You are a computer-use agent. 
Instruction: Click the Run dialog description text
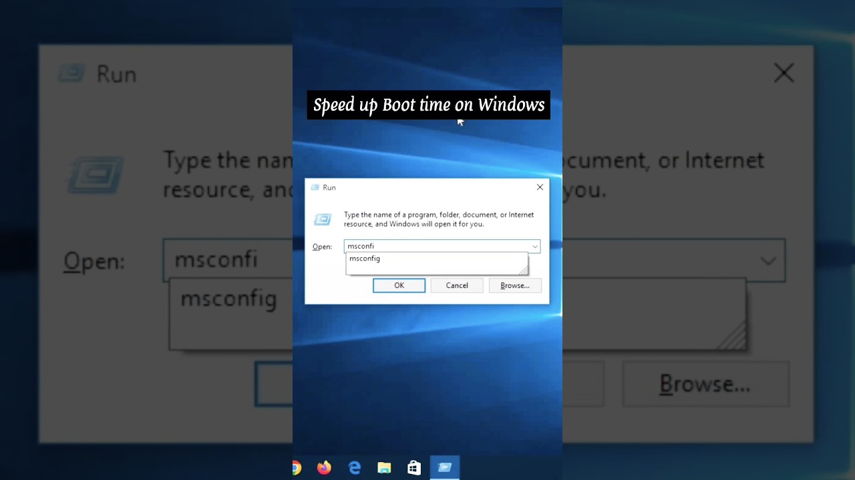[439, 219]
